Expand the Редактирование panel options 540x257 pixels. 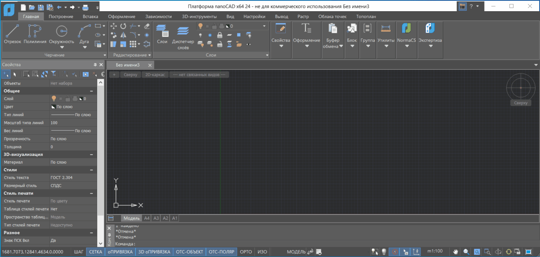(x=150, y=55)
